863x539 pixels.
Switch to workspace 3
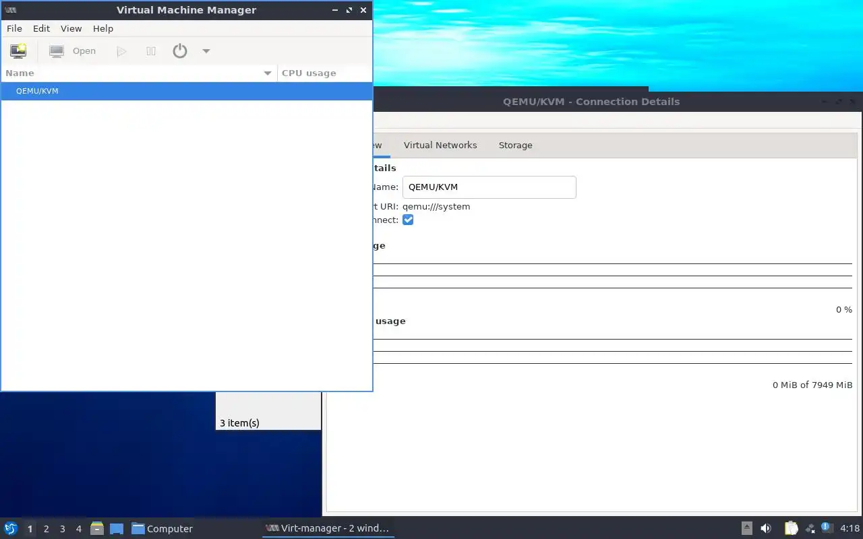[x=62, y=529]
